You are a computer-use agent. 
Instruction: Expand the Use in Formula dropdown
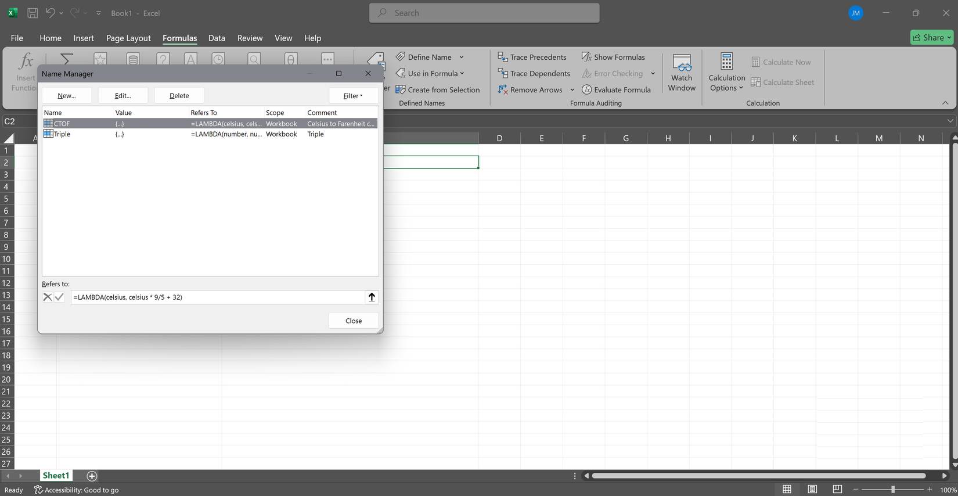tap(430, 73)
